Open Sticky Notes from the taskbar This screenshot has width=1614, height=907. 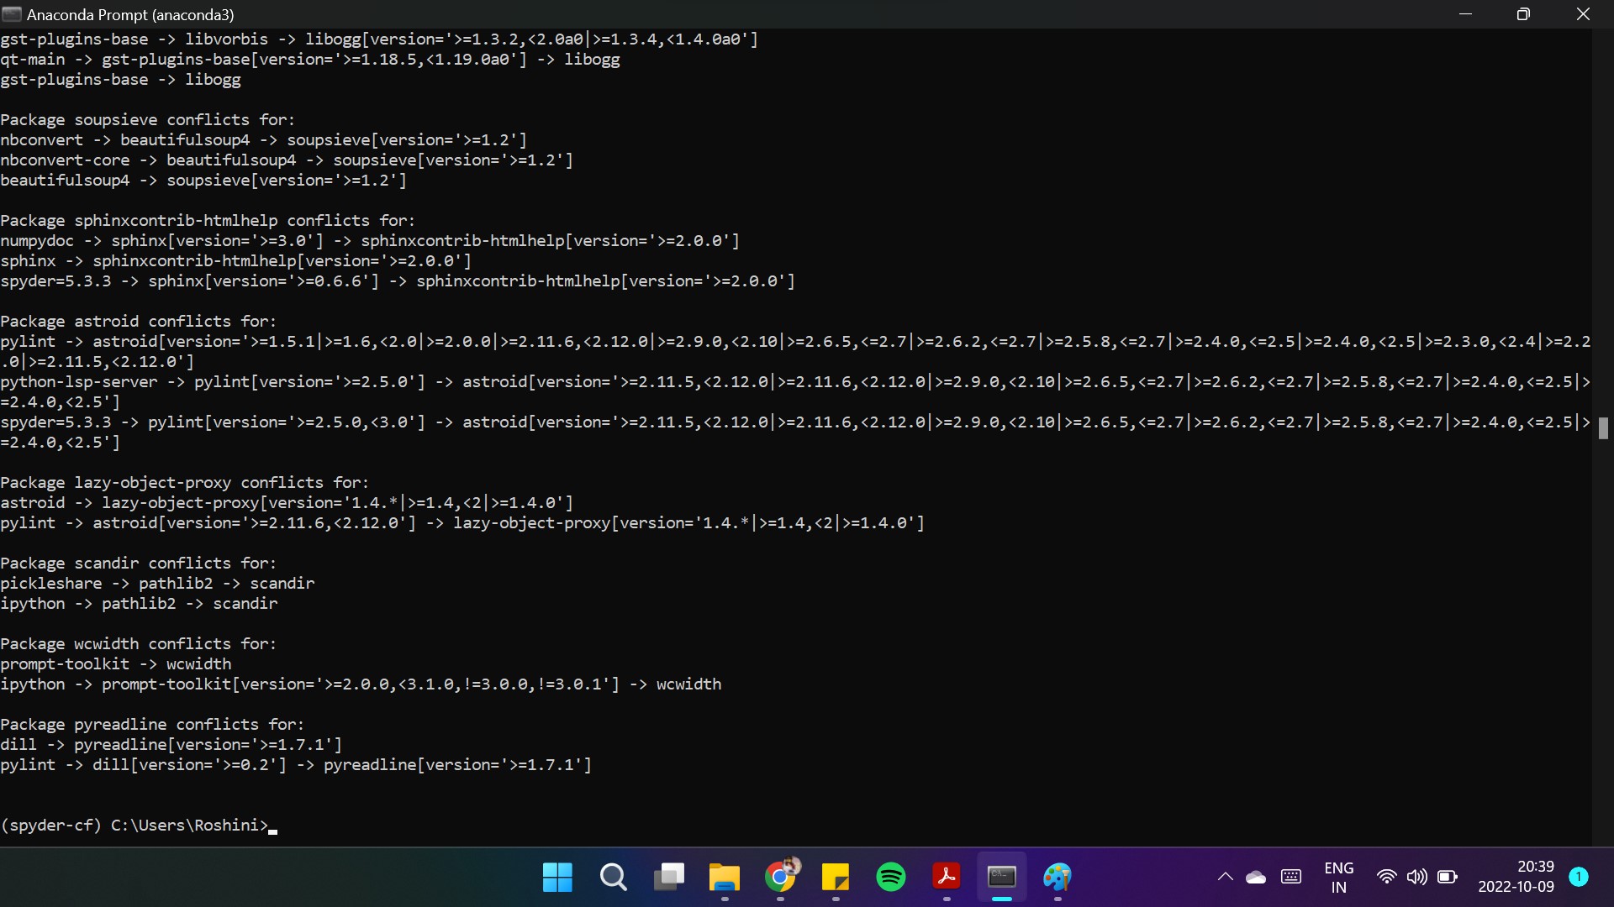[836, 877]
